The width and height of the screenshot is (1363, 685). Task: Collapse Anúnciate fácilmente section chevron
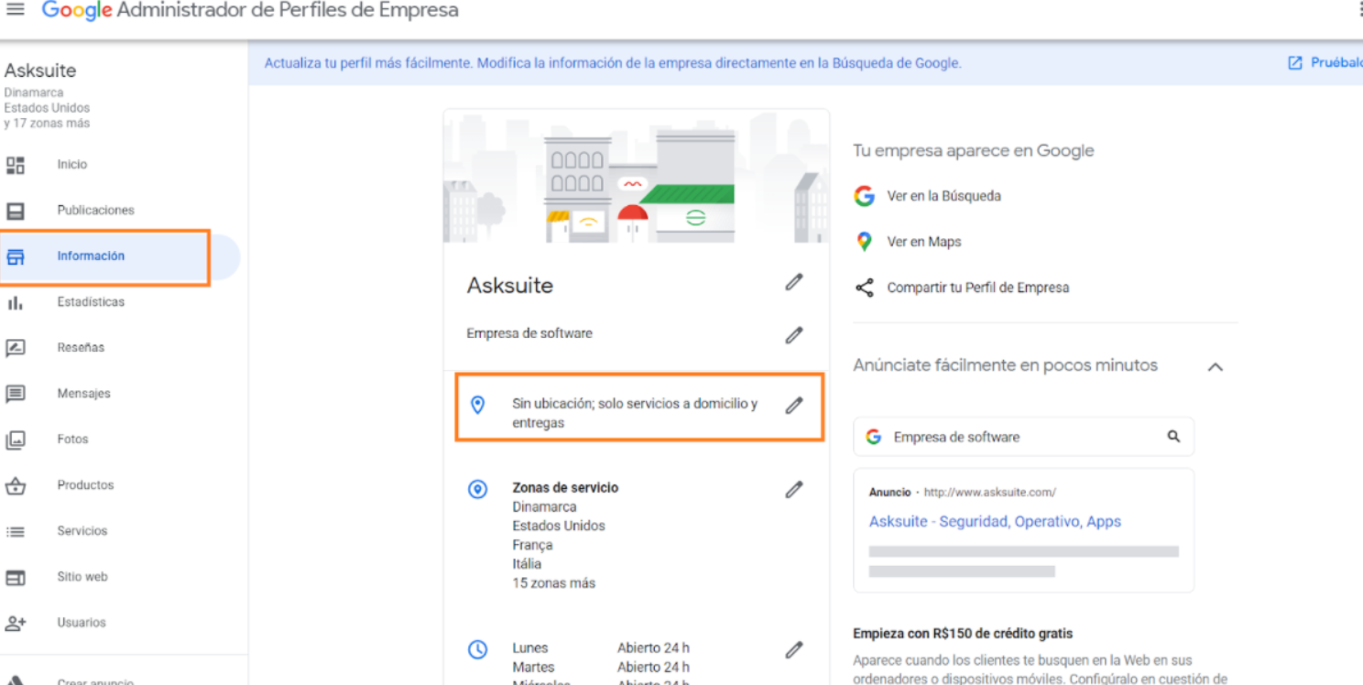pyautogui.click(x=1216, y=367)
